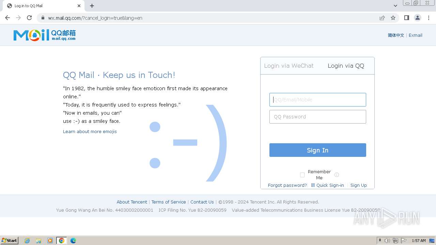Reload the QQ Mail page
Image resolution: width=436 pixels, height=245 pixels.
coord(29,18)
